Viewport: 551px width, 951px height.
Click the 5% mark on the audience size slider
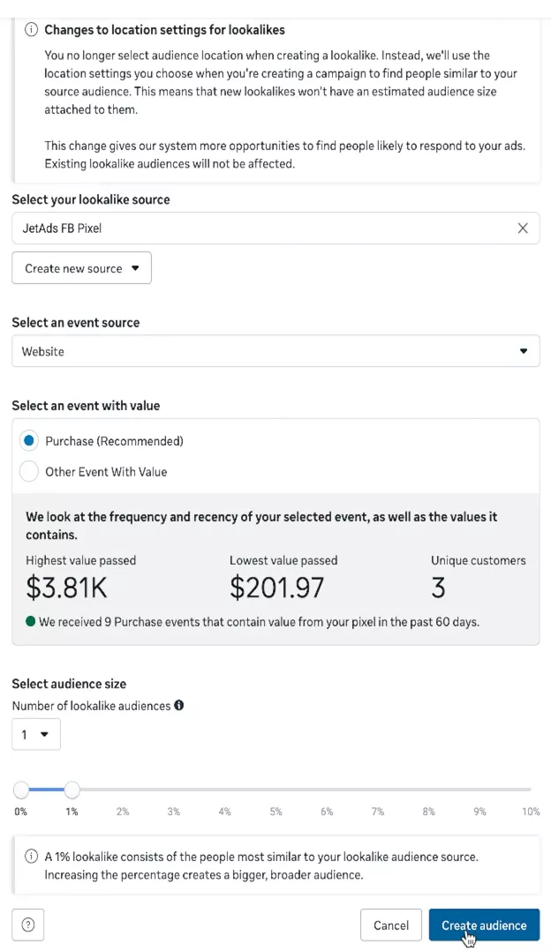(275, 790)
